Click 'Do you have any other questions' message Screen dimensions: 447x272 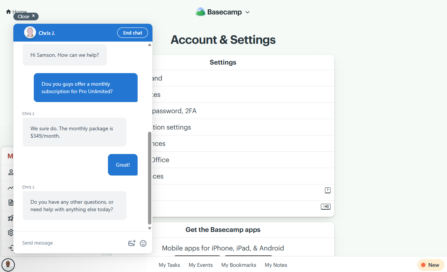pos(75,206)
